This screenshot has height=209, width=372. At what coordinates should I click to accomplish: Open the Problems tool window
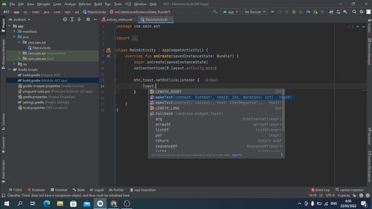(36, 190)
